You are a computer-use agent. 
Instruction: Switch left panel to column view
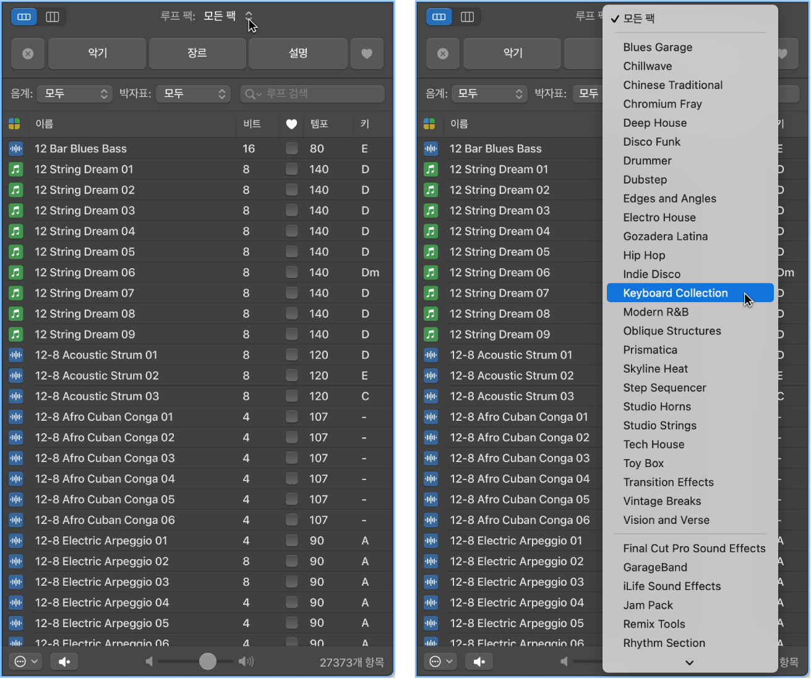tap(53, 17)
